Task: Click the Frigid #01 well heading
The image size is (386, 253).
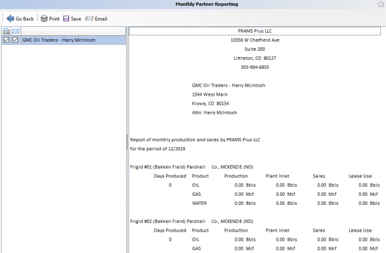Action: [x=192, y=167]
